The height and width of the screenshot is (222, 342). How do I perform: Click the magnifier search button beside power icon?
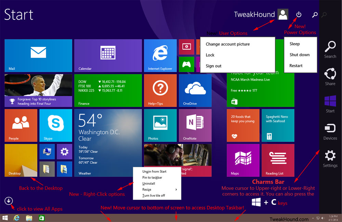pyautogui.click(x=315, y=15)
